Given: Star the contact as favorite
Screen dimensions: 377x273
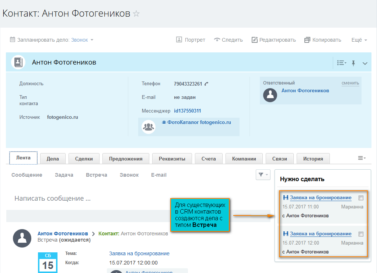Looking at the screenshot, I should pos(136,14).
